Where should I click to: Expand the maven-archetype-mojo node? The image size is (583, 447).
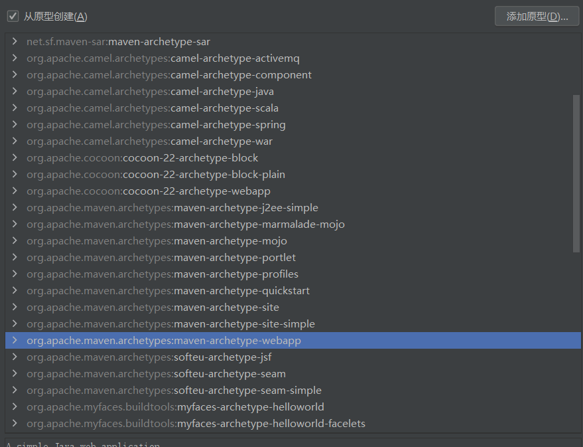tap(15, 241)
